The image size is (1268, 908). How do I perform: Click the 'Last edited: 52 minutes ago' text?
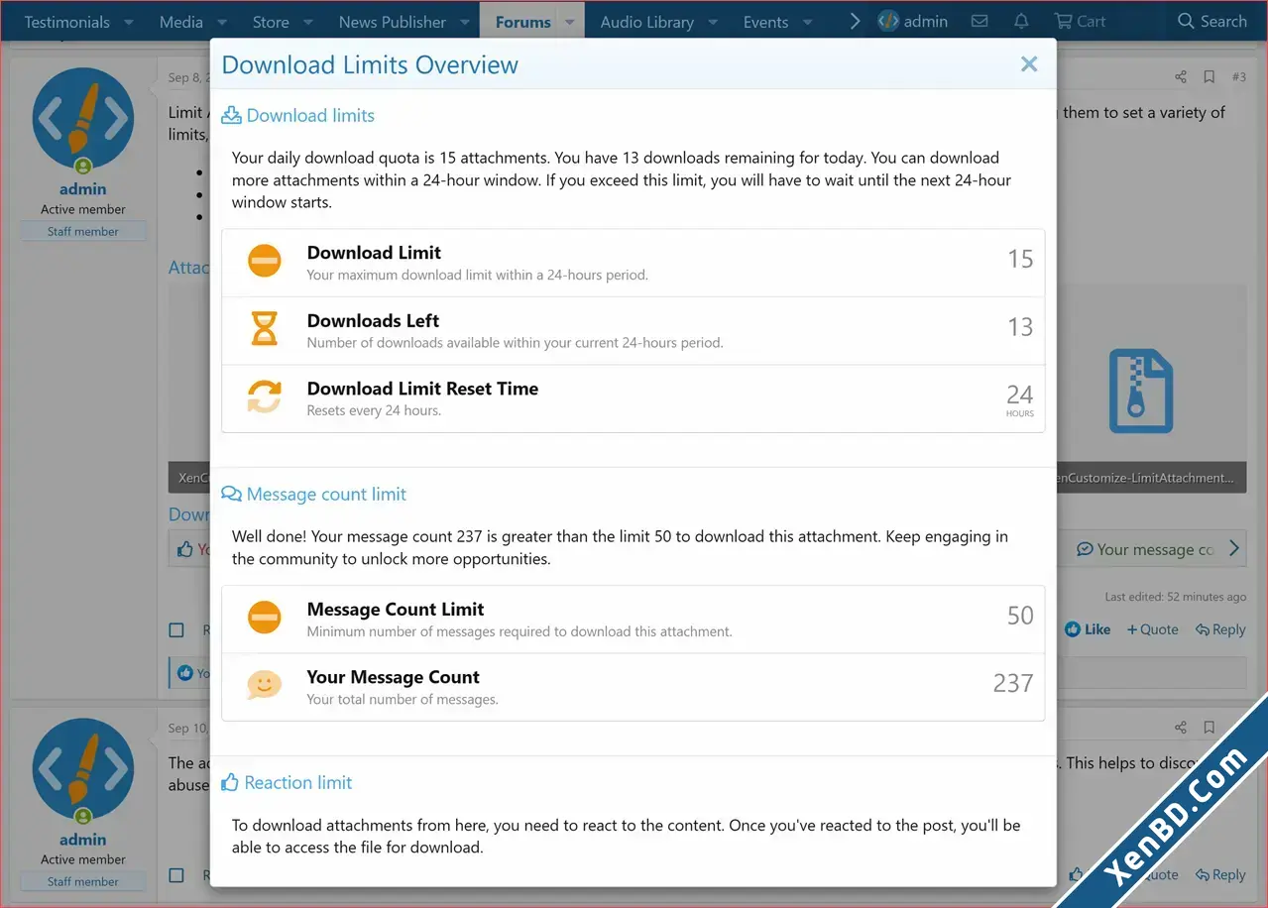pos(1176,597)
